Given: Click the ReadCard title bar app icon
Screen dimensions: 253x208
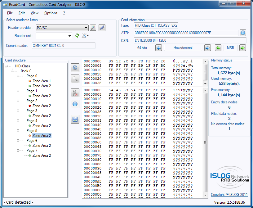Looking at the screenshot, I should click(x=5, y=5).
